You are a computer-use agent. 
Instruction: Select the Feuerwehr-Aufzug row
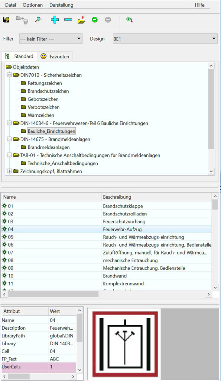point(106,229)
